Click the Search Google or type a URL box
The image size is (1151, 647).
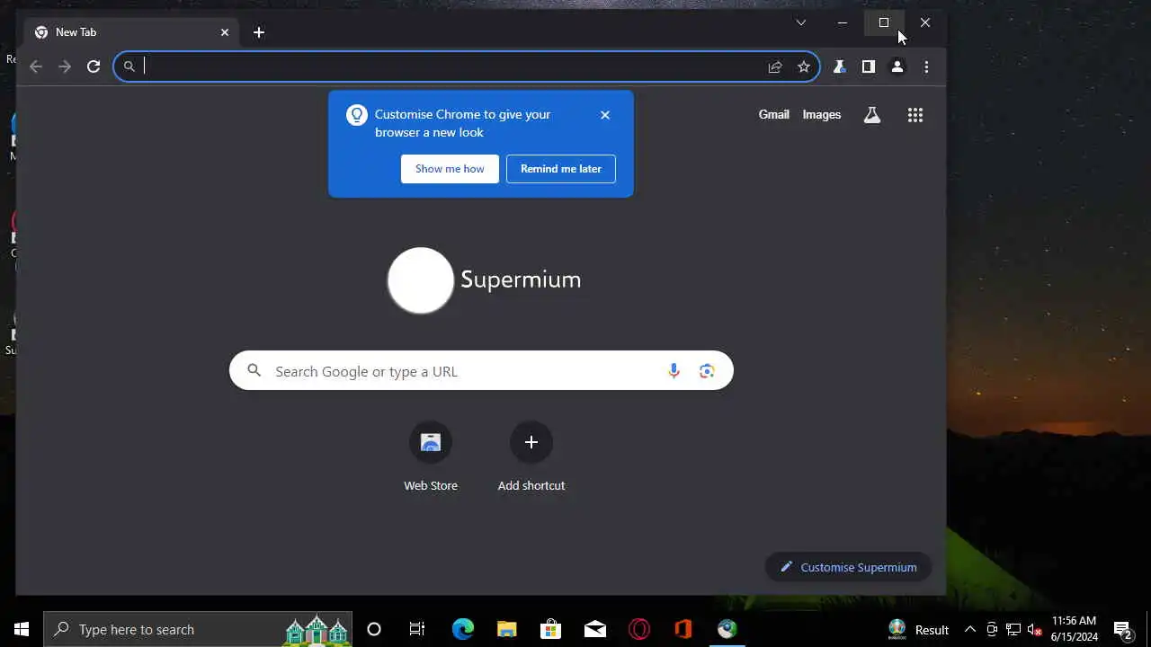(481, 370)
